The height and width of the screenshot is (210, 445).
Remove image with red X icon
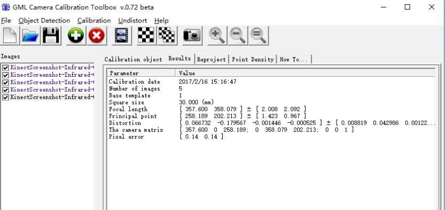point(97,36)
